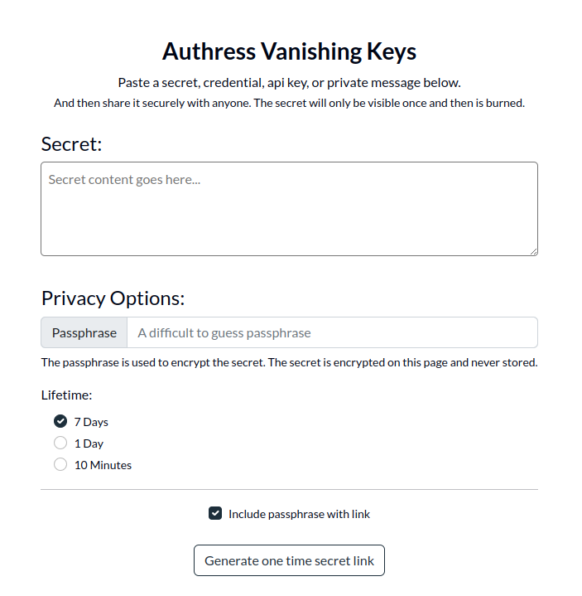
Task: Click the Privacy Options heading
Action: pos(113,298)
